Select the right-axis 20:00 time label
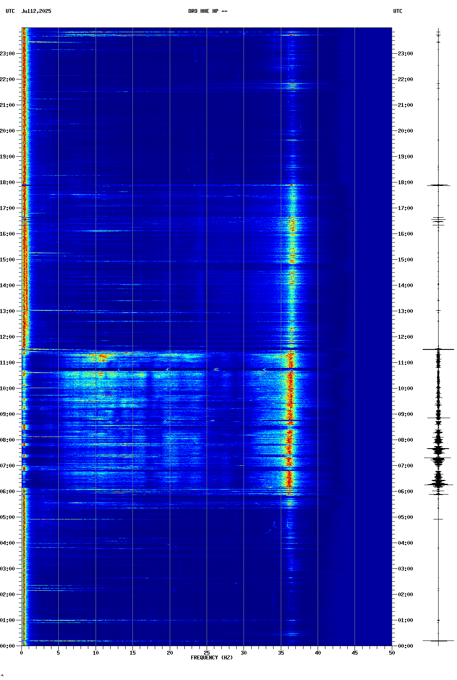 (x=406, y=131)
